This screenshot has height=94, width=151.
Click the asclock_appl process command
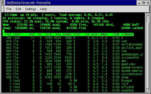(132, 48)
